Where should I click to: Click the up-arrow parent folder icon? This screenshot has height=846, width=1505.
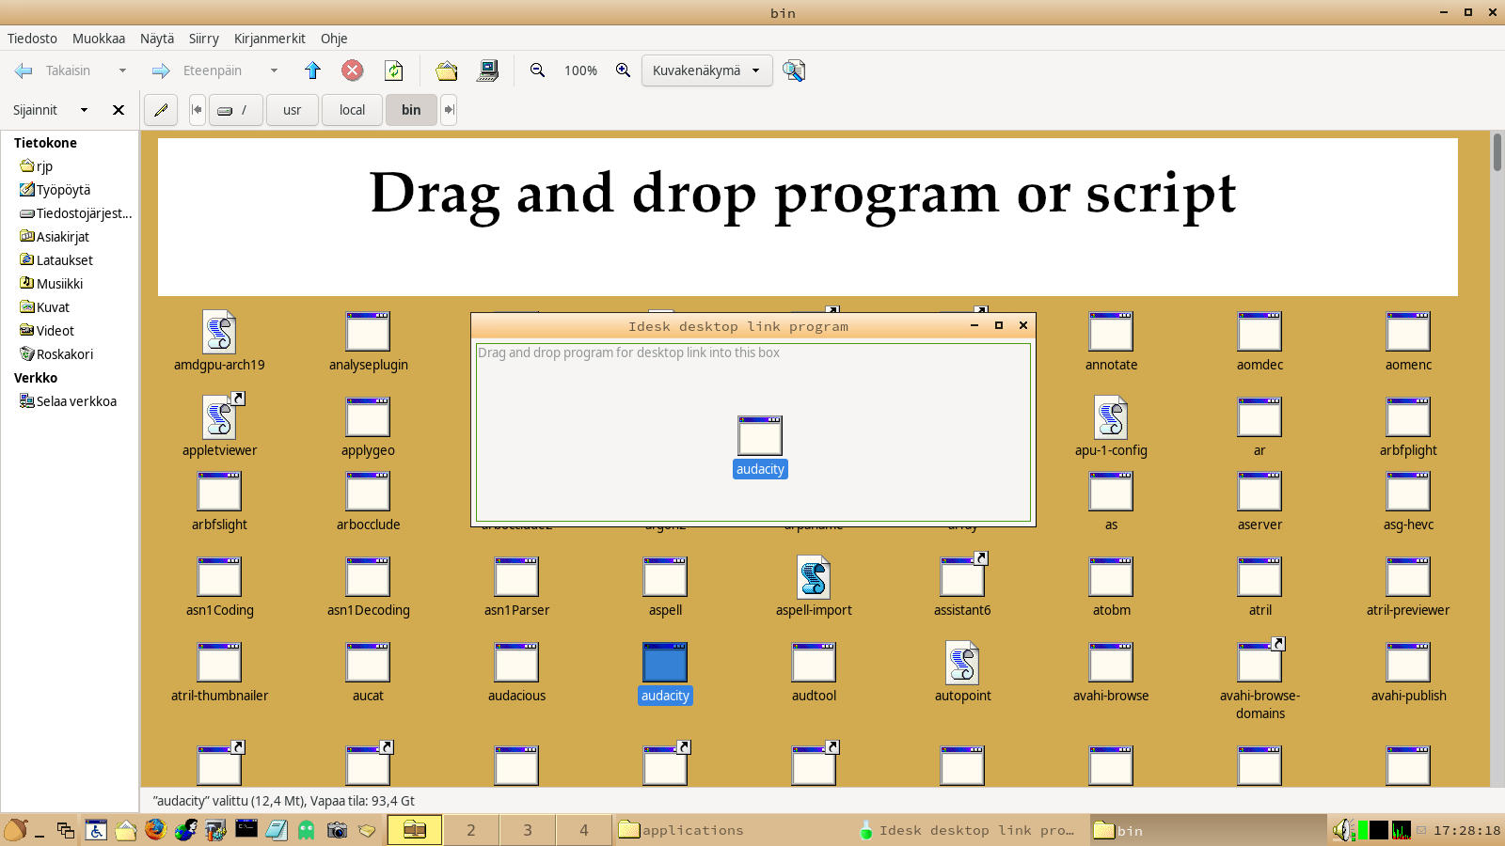[x=313, y=70]
